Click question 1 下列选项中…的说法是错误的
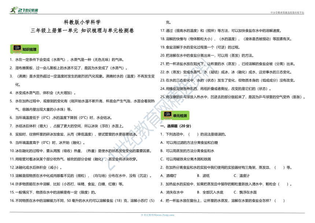Screen dimensions: 315x223 [x=193, y=134]
